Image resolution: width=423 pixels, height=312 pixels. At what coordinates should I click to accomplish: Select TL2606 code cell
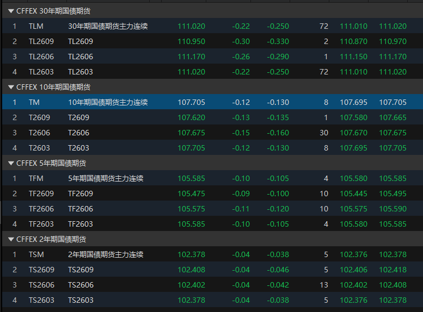(x=41, y=57)
